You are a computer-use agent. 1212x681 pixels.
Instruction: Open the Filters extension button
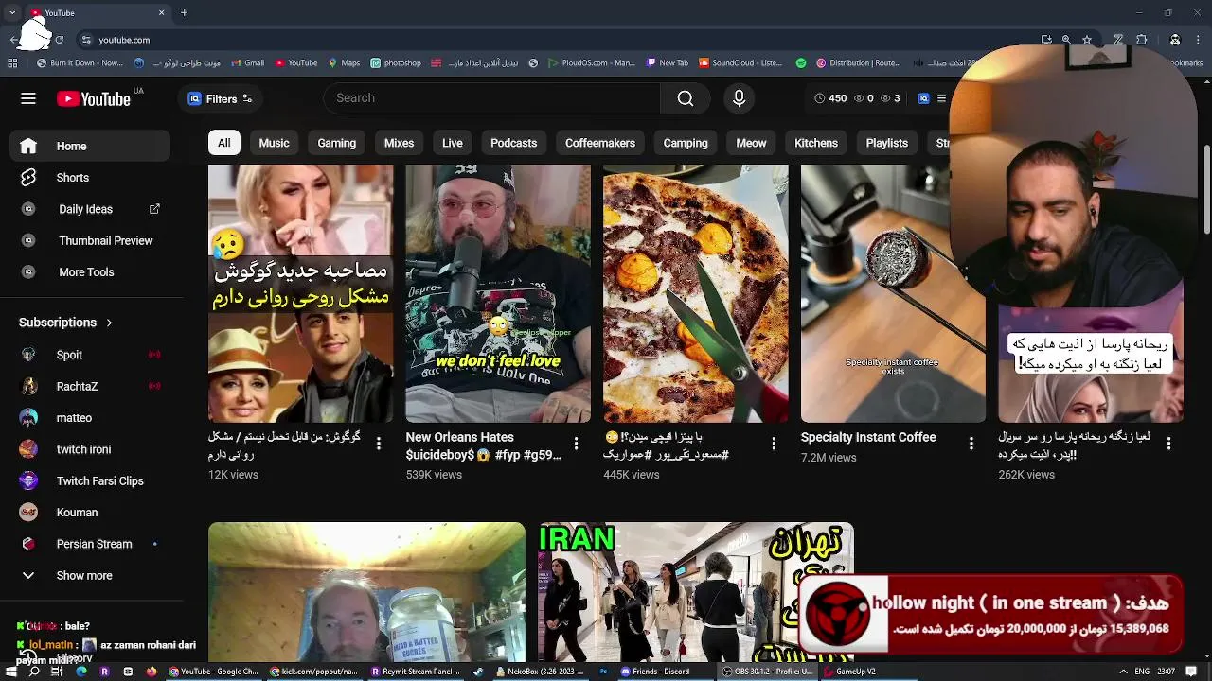click(x=220, y=98)
